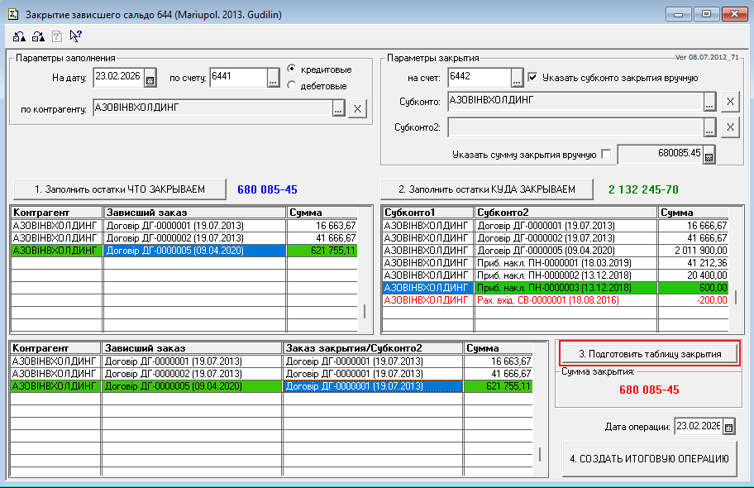Open calendar for 'Дата операции' field
Viewport: 754px width, 488px height.
click(729, 427)
